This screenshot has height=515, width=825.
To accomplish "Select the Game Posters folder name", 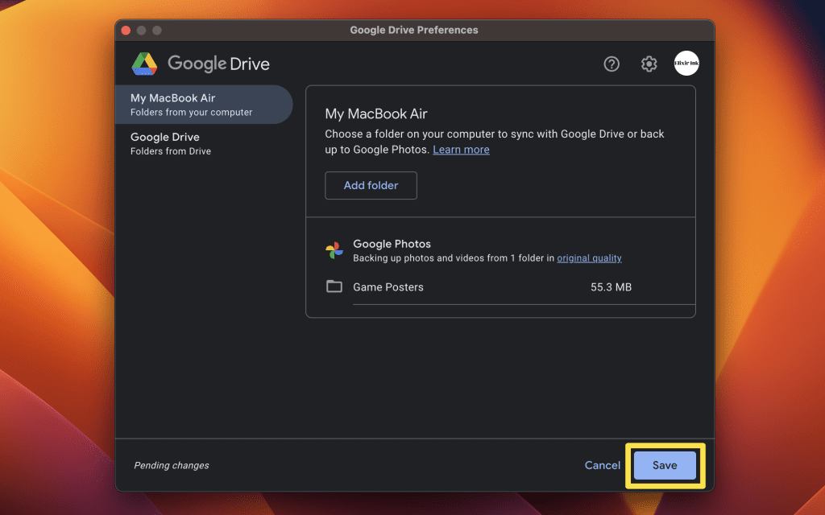I will click(x=388, y=287).
